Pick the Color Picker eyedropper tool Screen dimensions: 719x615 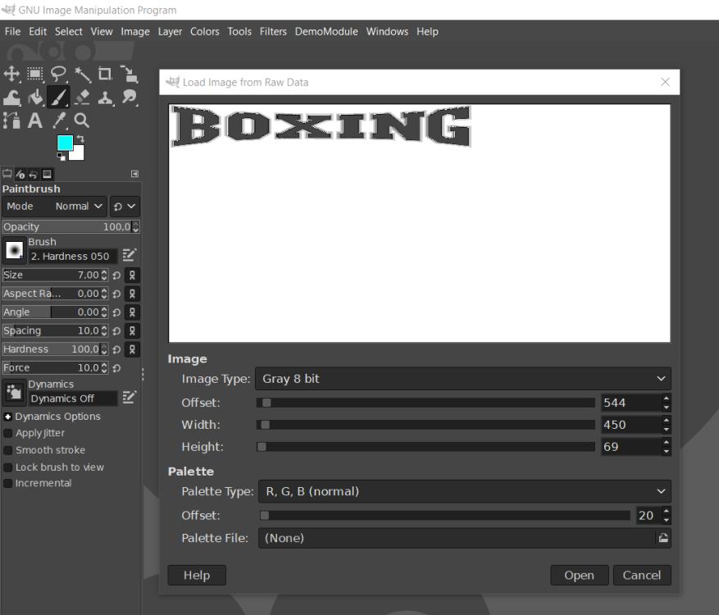point(59,121)
